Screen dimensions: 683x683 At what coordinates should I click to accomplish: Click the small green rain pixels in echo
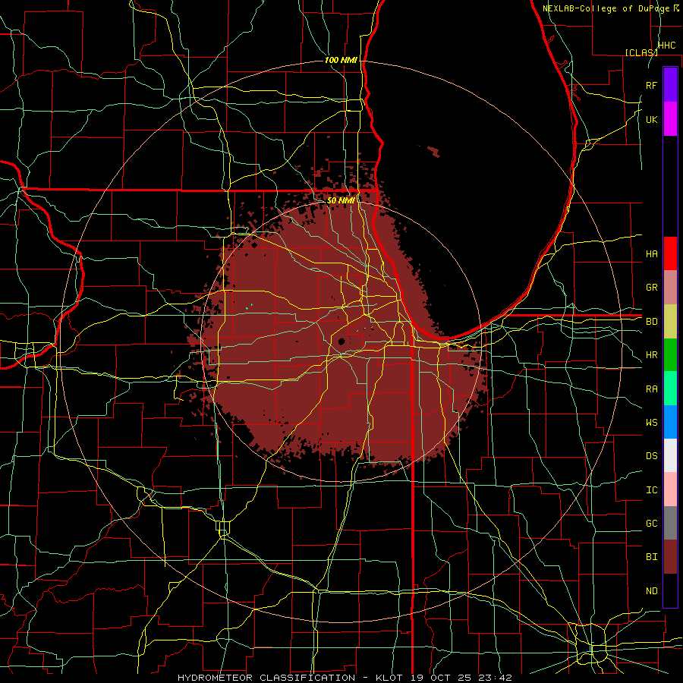(249, 307)
